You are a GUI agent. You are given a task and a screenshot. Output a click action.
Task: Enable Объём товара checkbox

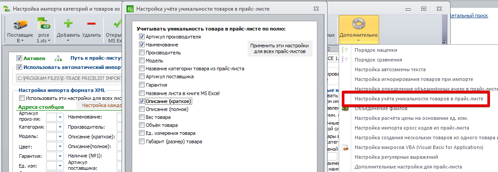pyautogui.click(x=142, y=125)
